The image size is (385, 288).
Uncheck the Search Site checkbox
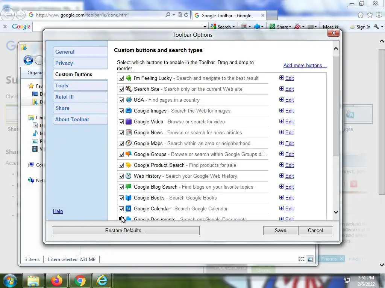tap(121, 89)
